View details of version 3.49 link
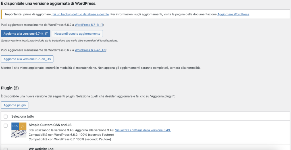 click(143, 130)
